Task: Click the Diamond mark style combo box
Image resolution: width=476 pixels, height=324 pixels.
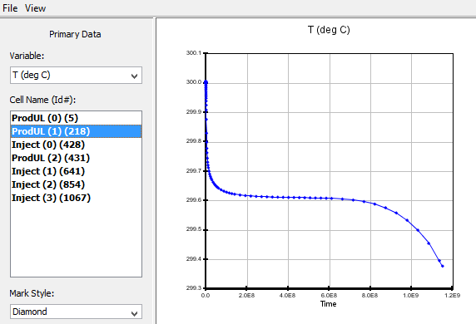Action: click(x=76, y=312)
